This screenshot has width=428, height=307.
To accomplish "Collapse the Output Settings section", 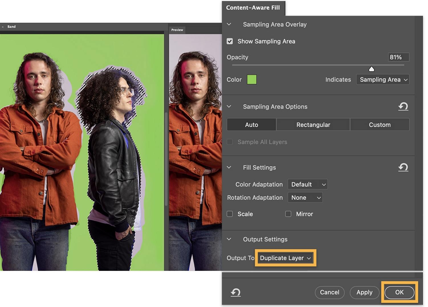I will (229, 239).
